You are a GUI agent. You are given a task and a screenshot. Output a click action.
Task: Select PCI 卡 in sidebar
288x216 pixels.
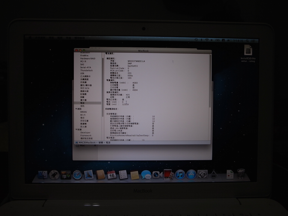[x=83, y=61]
